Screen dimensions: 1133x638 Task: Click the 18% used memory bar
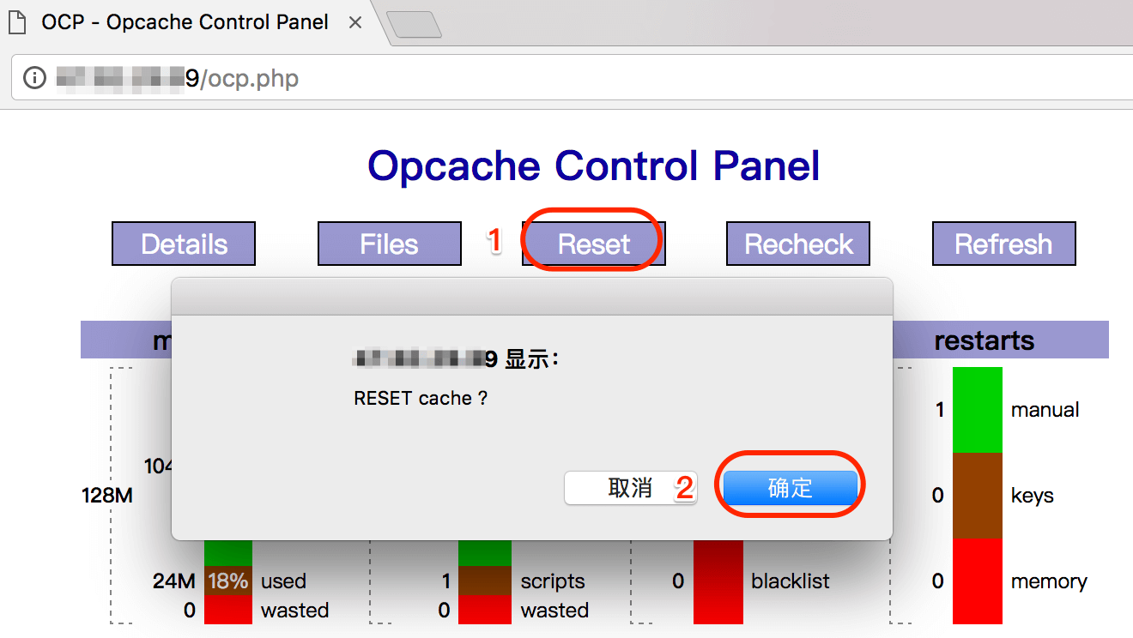click(x=227, y=581)
